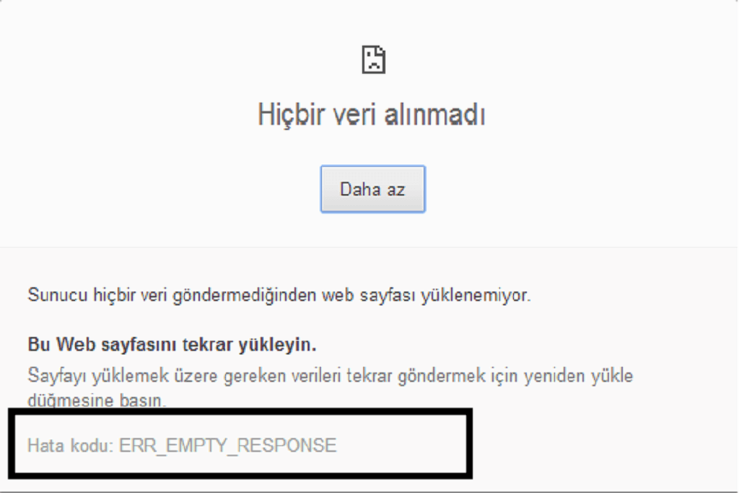Click the word Hiçbir in the heading
The width and height of the screenshot is (739, 493).
click(292, 115)
